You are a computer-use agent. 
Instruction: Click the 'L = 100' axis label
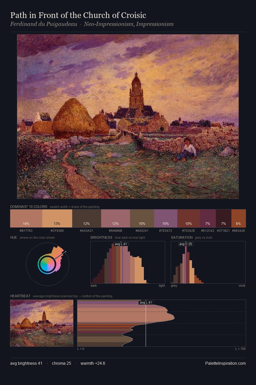240,349
